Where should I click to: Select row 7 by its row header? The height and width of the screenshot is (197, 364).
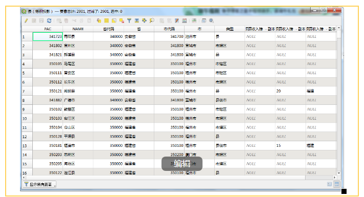[x=27, y=91]
